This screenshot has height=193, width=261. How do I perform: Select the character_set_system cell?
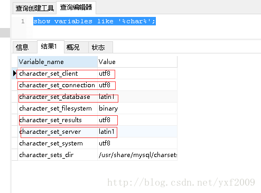click(58, 143)
